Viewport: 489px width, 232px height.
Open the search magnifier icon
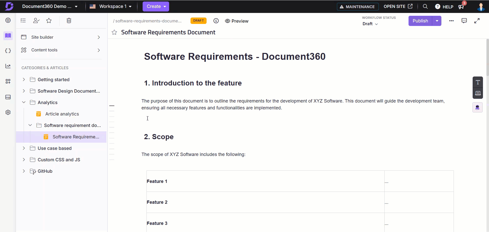pyautogui.click(x=425, y=6)
